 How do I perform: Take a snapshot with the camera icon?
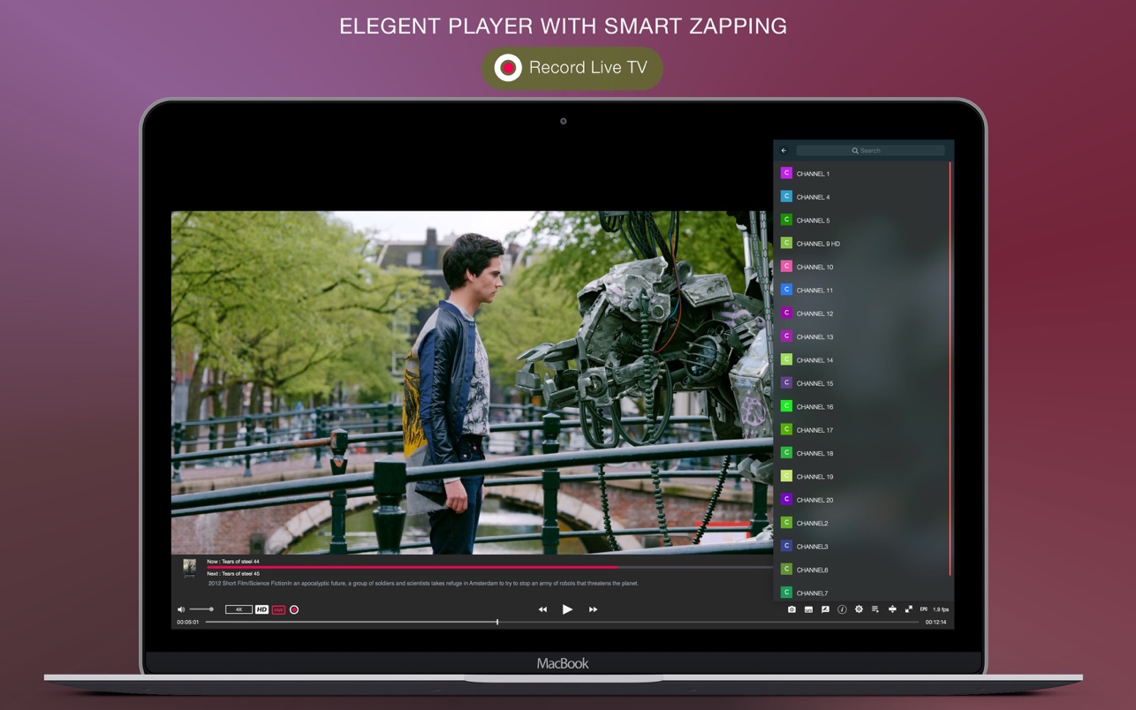pyautogui.click(x=791, y=609)
